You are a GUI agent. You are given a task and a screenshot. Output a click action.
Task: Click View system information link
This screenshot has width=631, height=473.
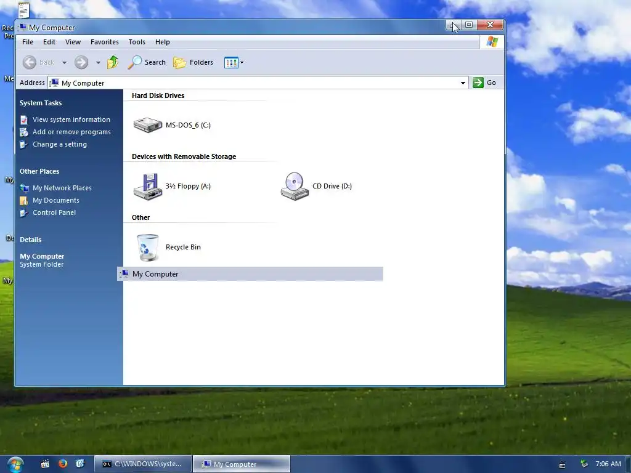[x=71, y=119]
